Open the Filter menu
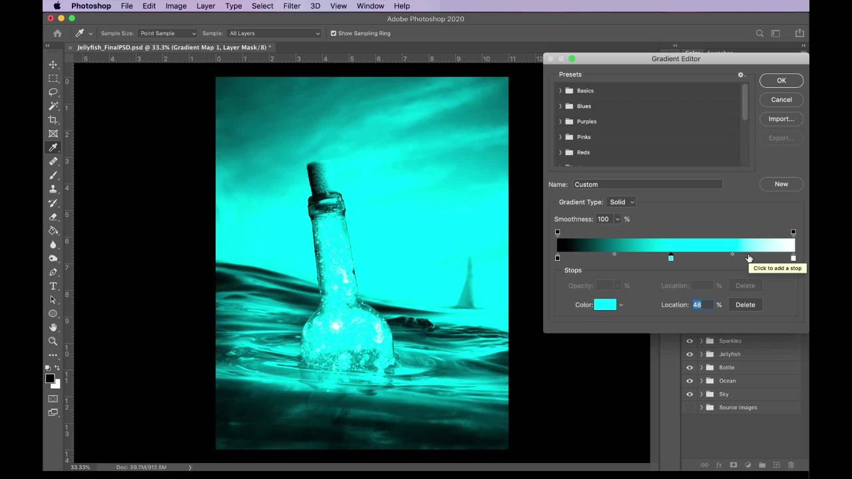 pos(292,6)
